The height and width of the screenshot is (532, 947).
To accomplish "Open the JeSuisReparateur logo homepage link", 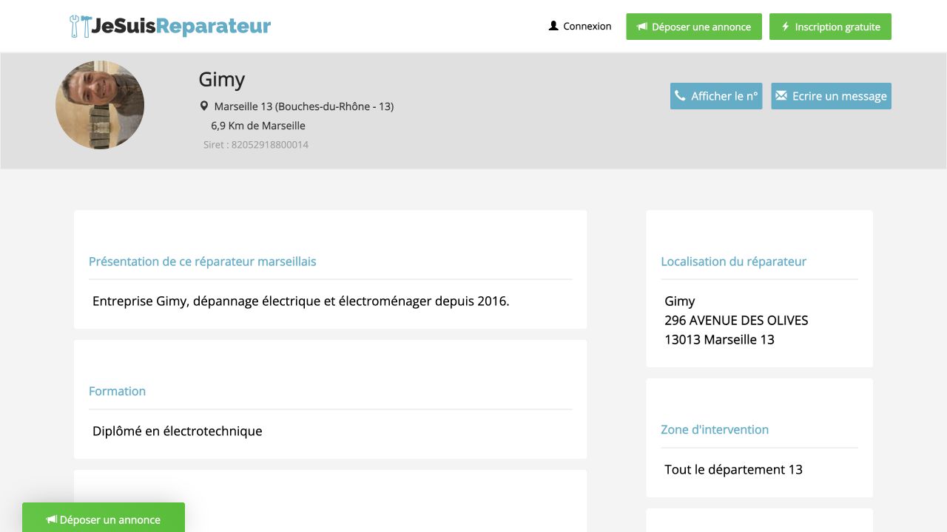I will click(x=170, y=27).
